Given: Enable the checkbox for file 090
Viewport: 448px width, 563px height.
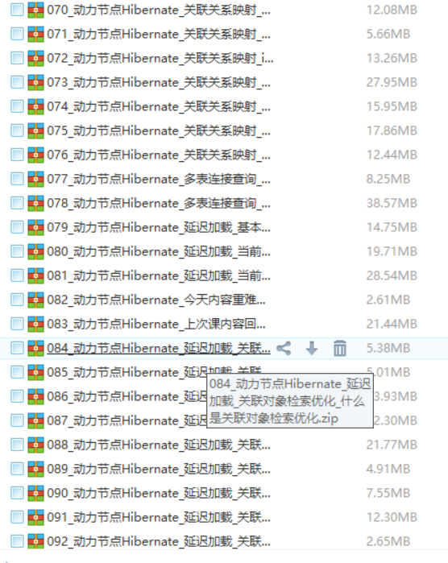Looking at the screenshot, I should coord(17,493).
